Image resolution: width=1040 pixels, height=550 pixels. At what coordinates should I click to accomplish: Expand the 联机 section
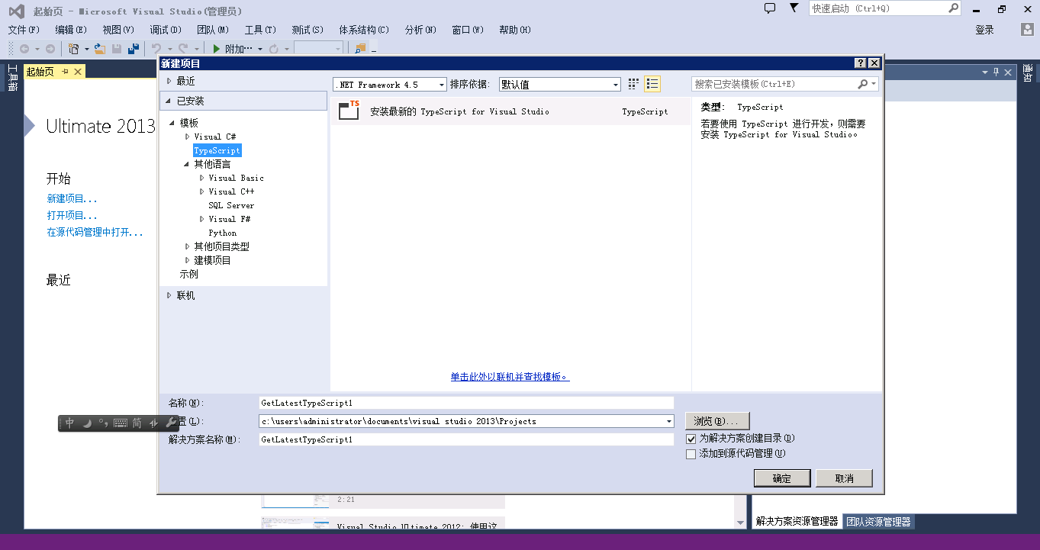click(x=169, y=295)
